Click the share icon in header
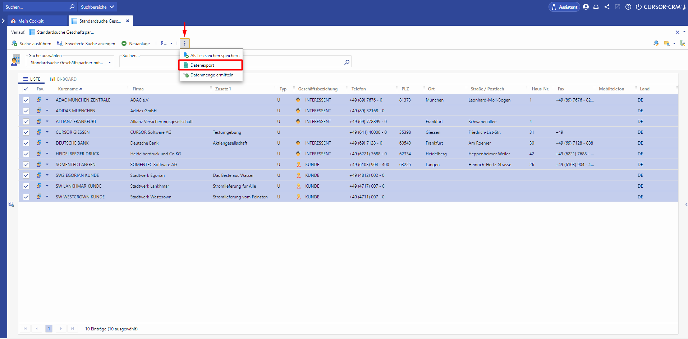The image size is (688, 339). pos(607,7)
